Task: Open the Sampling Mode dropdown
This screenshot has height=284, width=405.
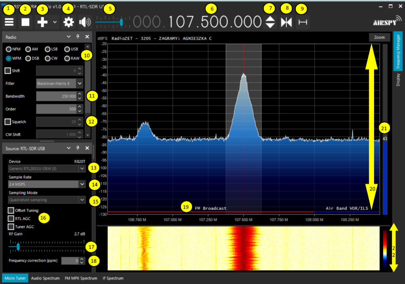Action: pyautogui.click(x=47, y=200)
